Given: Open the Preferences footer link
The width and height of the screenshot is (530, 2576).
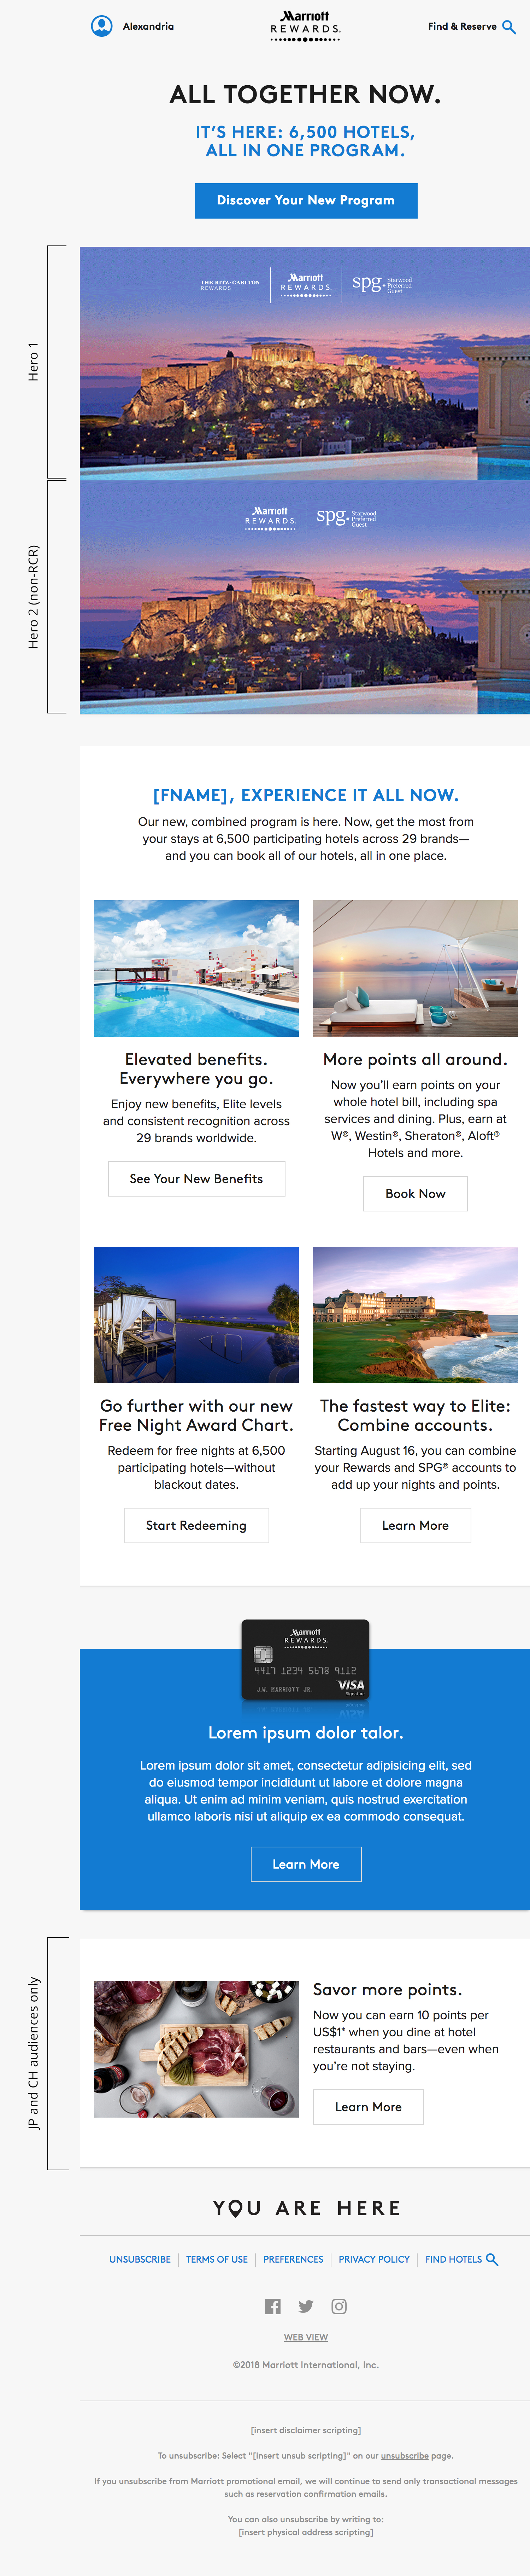Looking at the screenshot, I should click(x=294, y=2259).
